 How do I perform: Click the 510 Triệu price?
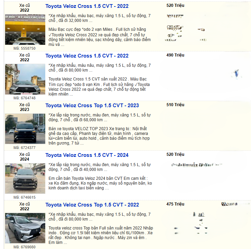175,105
